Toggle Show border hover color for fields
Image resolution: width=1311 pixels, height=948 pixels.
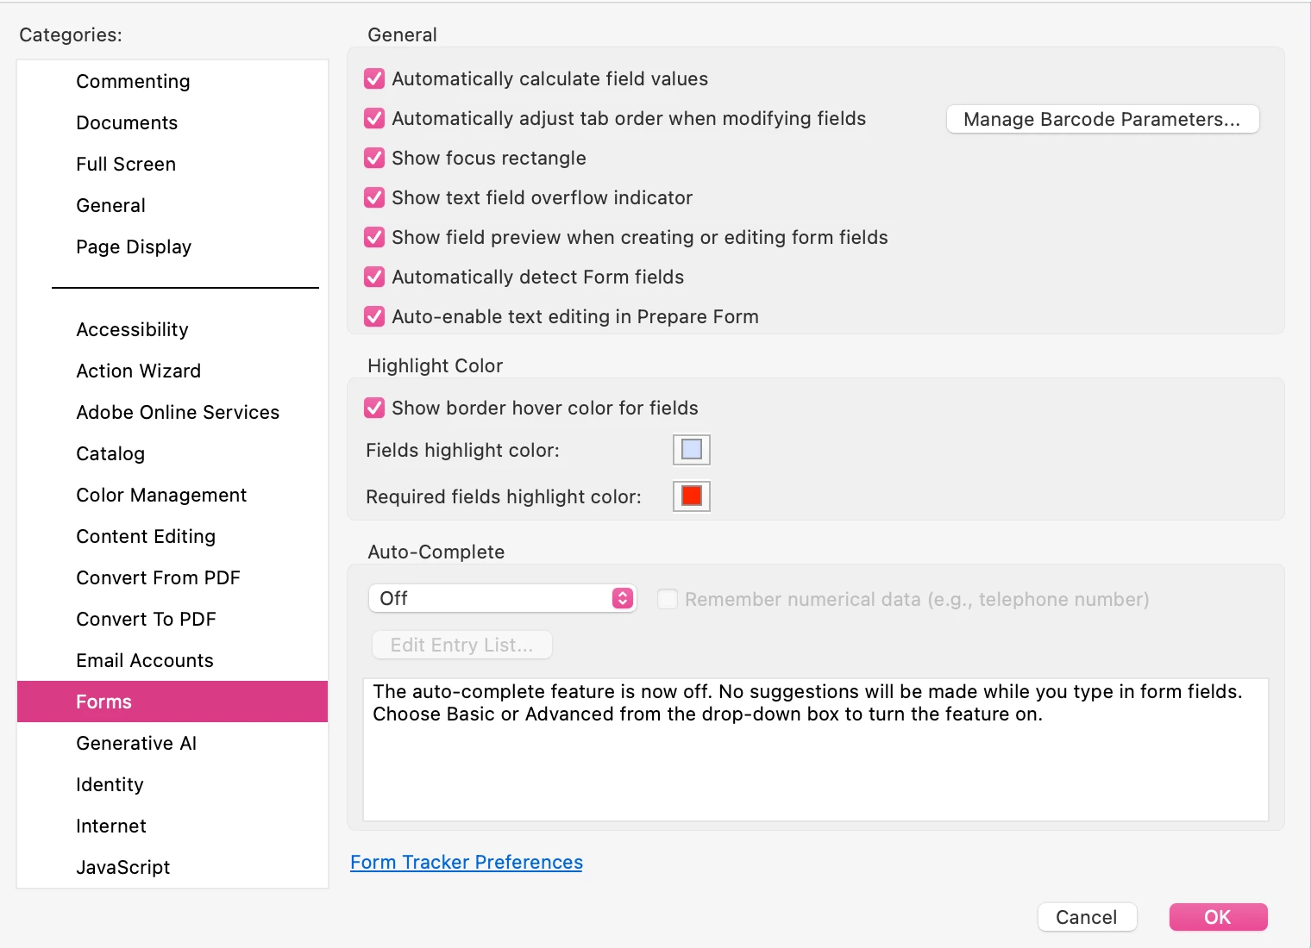pyautogui.click(x=374, y=409)
